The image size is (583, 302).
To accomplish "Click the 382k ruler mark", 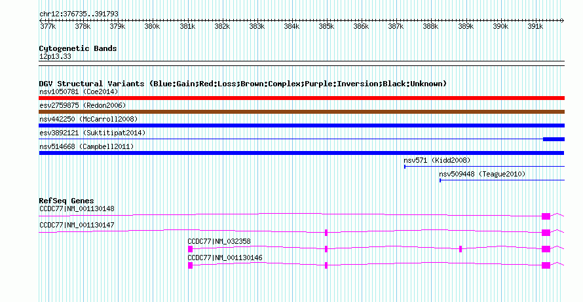I will (x=222, y=26).
